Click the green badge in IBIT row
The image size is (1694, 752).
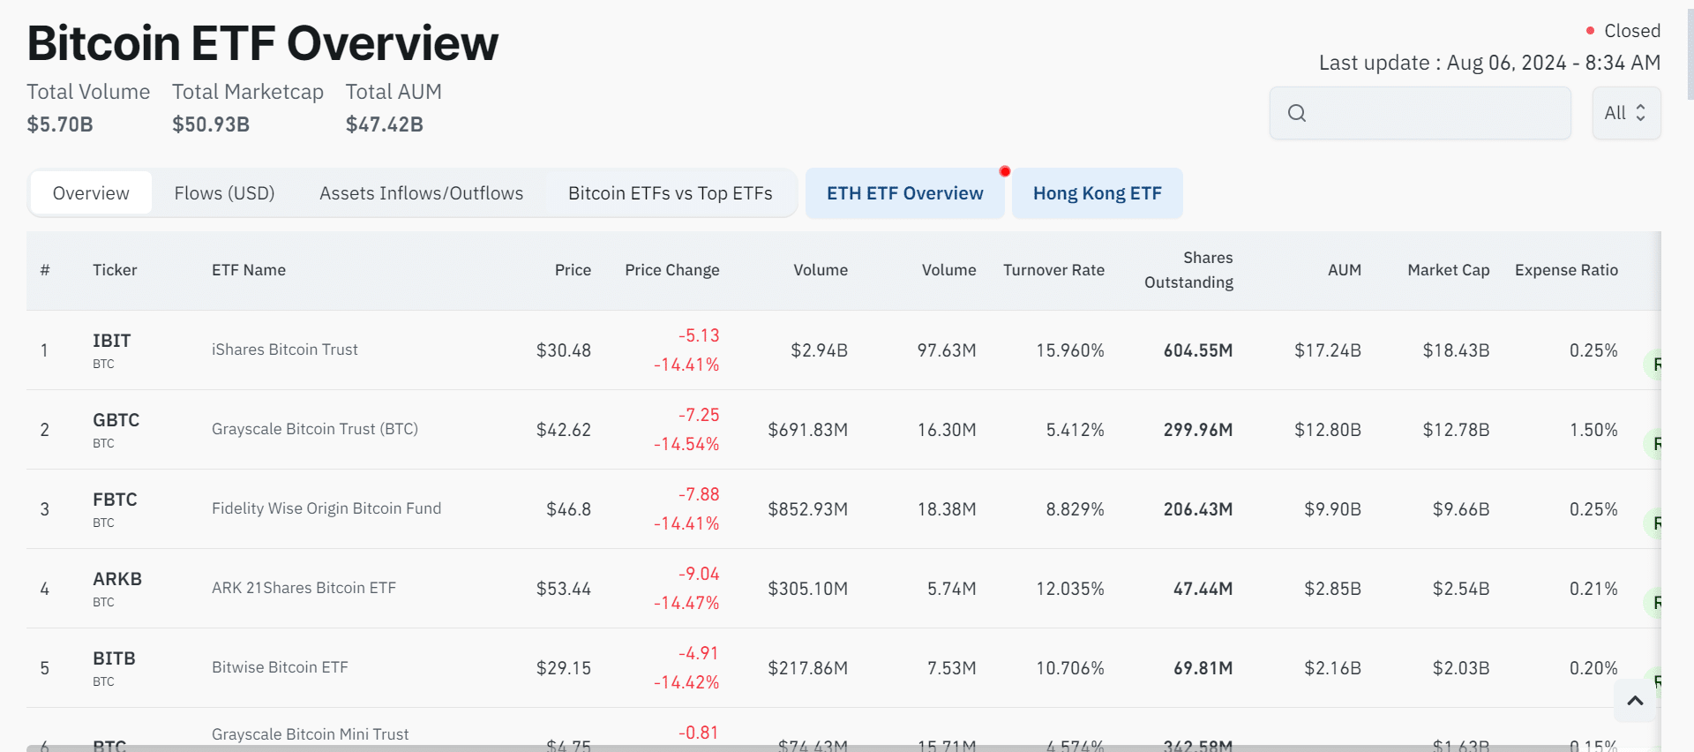pyautogui.click(x=1653, y=365)
